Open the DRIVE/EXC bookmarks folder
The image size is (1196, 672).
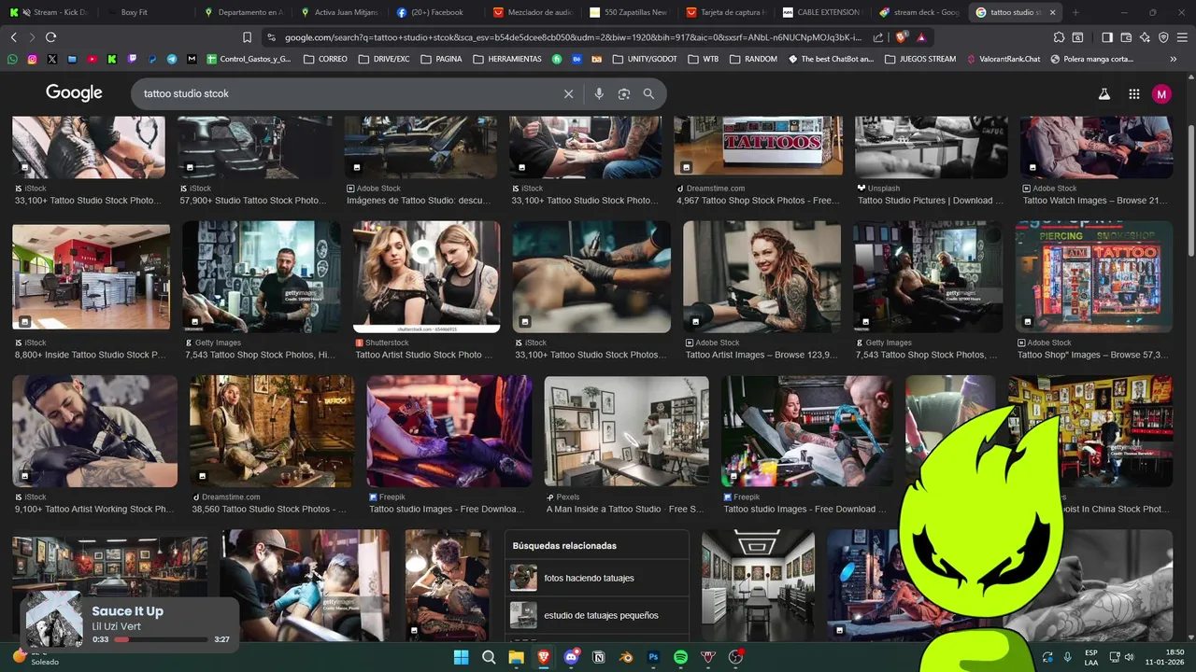point(384,59)
